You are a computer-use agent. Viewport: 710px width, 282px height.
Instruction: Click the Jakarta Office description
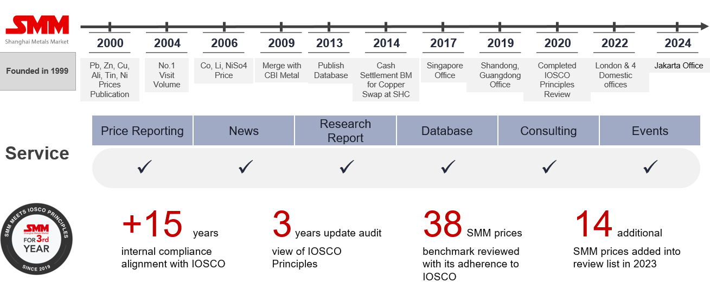click(x=679, y=66)
